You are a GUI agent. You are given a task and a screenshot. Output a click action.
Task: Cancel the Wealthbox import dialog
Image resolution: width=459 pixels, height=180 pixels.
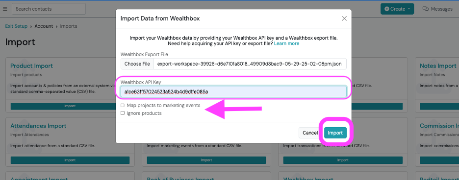pos(310,133)
